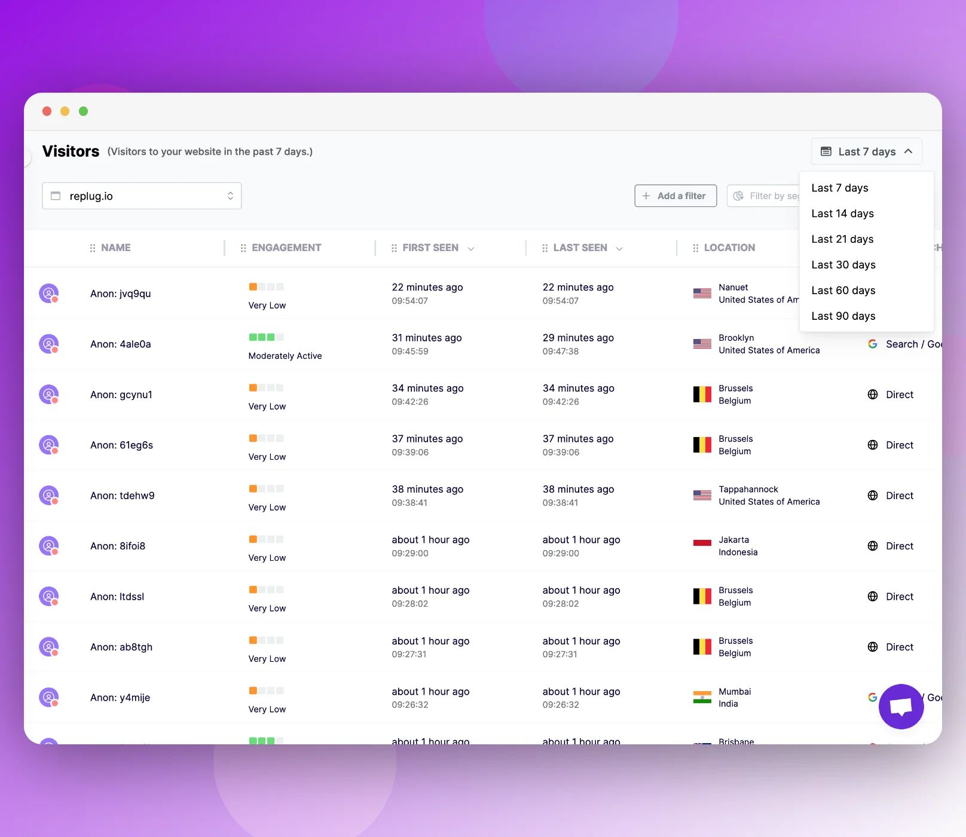Sort by FIRST SEEN column chevron

tap(471, 248)
